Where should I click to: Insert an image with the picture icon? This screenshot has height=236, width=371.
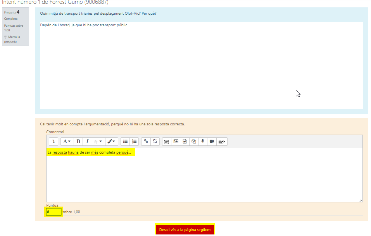(x=176, y=142)
